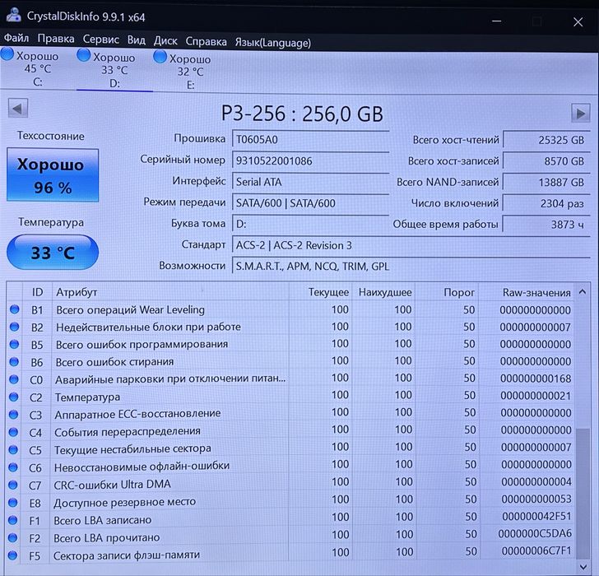
Task: Open the Диск menu
Action: (x=165, y=41)
